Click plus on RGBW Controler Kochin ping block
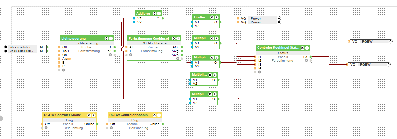The width and height of the screenshot is (397, 139). 112,128
